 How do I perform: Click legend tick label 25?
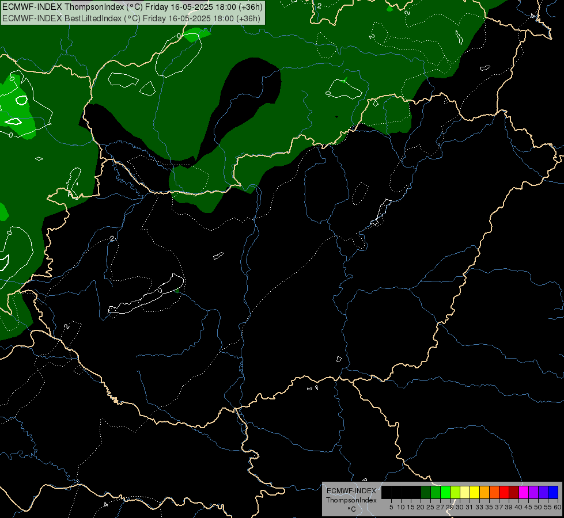[x=430, y=507]
